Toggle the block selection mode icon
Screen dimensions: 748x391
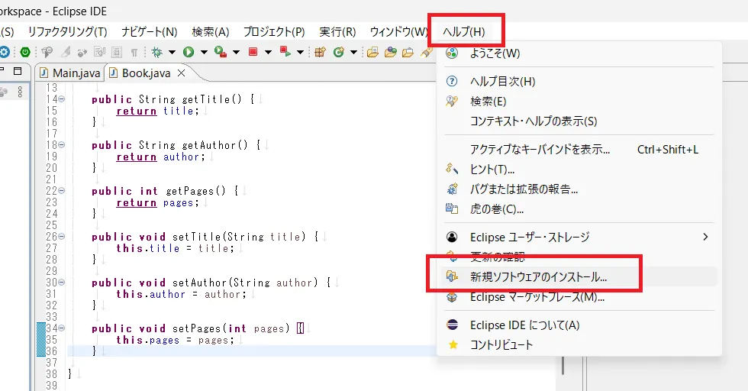click(117, 52)
